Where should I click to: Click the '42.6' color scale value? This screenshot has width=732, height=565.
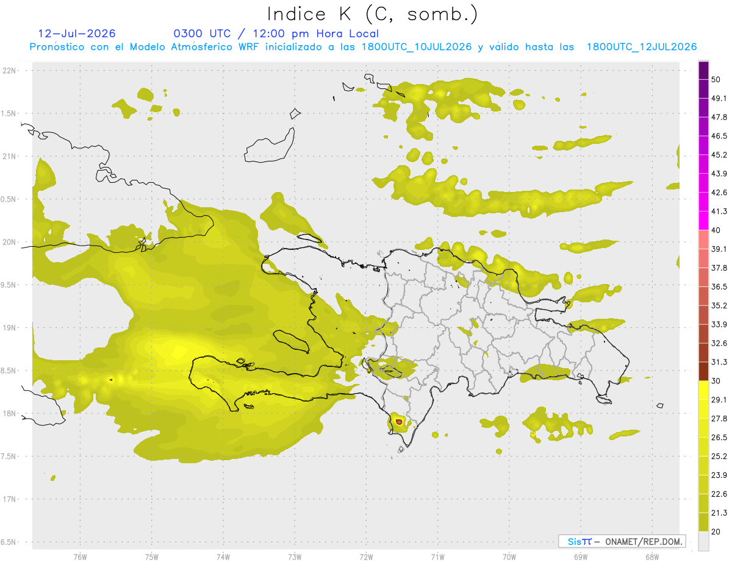pyautogui.click(x=719, y=193)
